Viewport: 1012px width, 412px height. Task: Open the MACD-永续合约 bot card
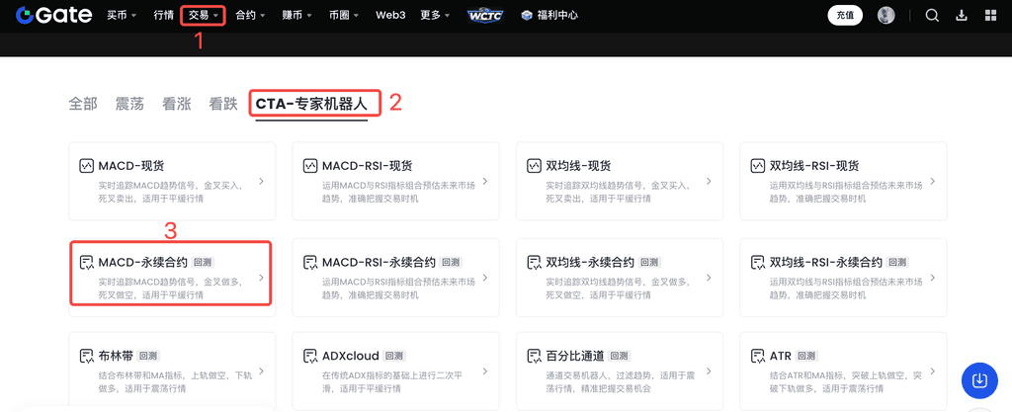pos(170,272)
